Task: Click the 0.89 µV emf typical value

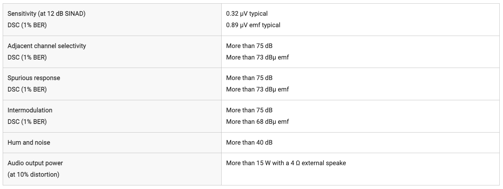Action: (x=253, y=25)
